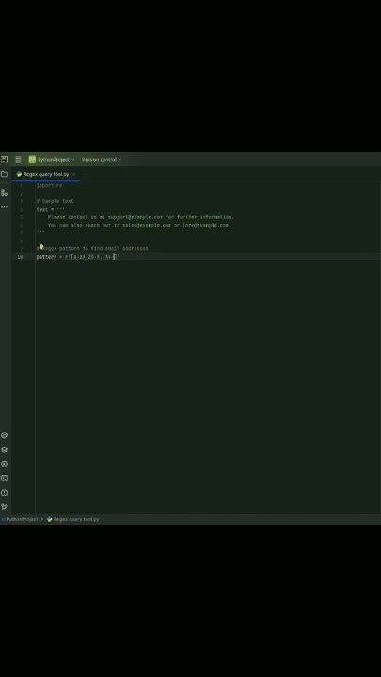Place cursor on 'import re' line
Viewport: 381px width, 677px height.
[49, 185]
